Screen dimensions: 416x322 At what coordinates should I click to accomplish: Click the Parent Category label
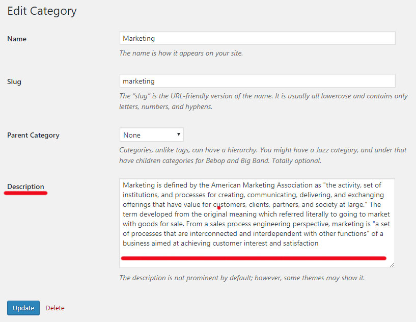coord(33,135)
